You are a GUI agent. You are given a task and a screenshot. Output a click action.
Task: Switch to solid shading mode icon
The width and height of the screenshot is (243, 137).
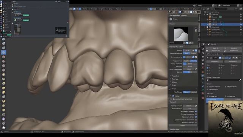191,12
